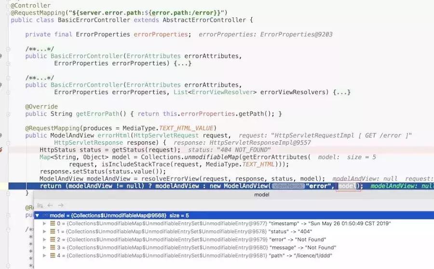This screenshot has width=434, height=269.
Task: Click the forward arrow in model popup
Action: coord(61,205)
